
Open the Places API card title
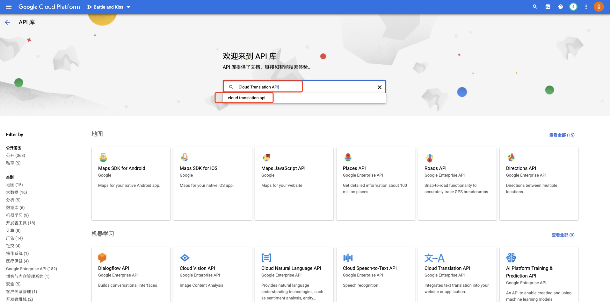click(354, 168)
